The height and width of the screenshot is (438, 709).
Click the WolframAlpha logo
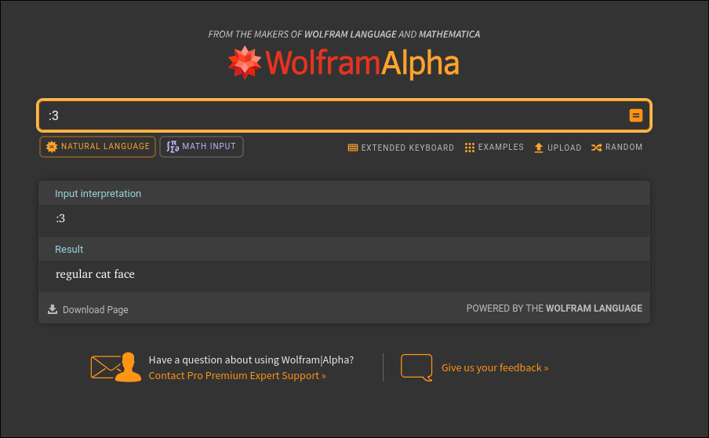[x=344, y=63]
